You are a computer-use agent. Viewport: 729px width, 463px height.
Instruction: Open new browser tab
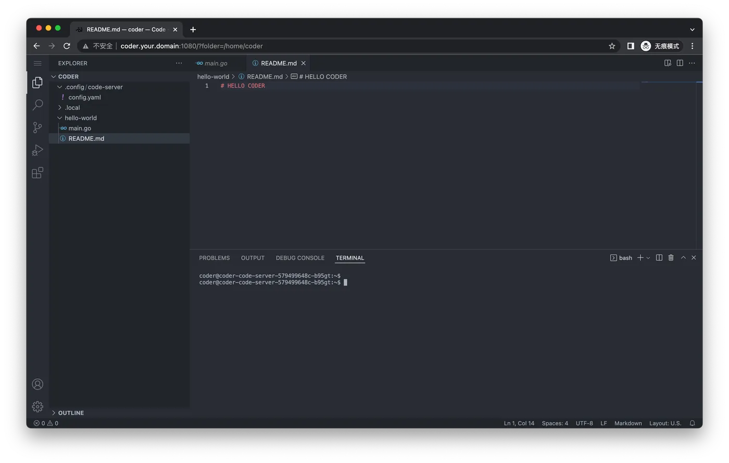(x=193, y=29)
